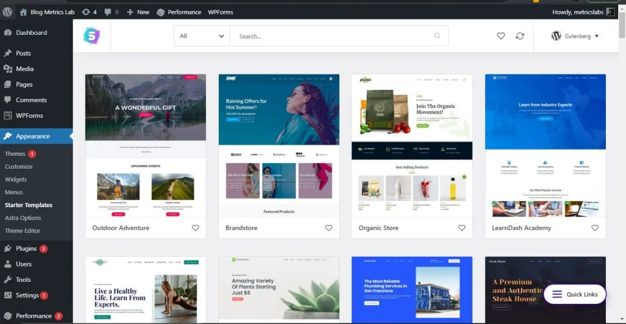Click the plus New icon
Screen dimensions: 626x324
[130, 12]
